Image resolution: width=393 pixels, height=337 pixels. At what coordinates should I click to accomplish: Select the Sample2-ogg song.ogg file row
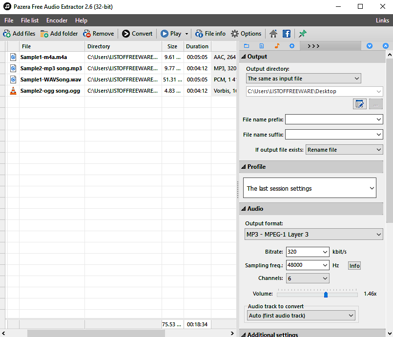(121, 91)
